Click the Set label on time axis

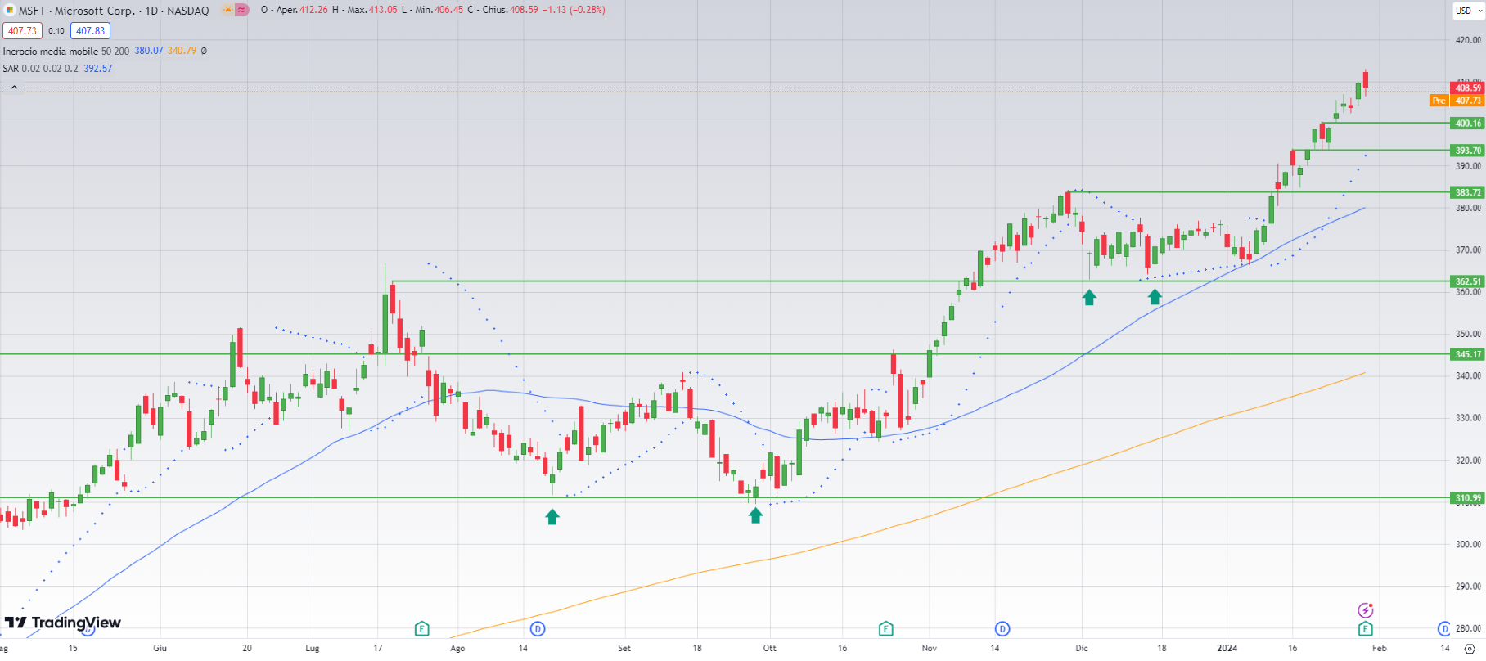tap(624, 648)
